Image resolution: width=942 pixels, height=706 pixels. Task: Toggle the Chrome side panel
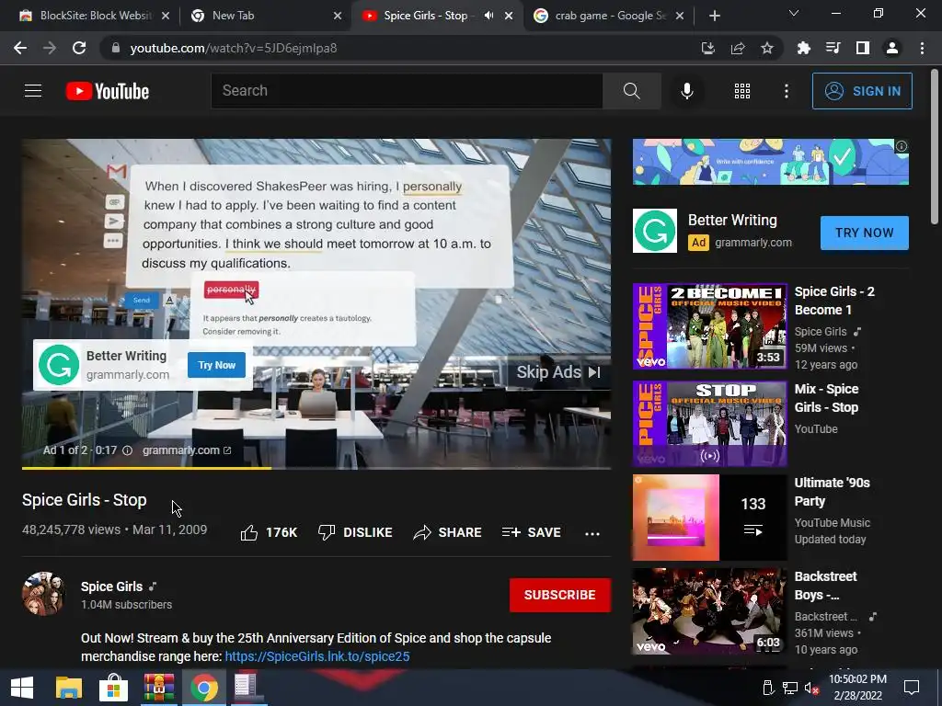[x=863, y=48]
